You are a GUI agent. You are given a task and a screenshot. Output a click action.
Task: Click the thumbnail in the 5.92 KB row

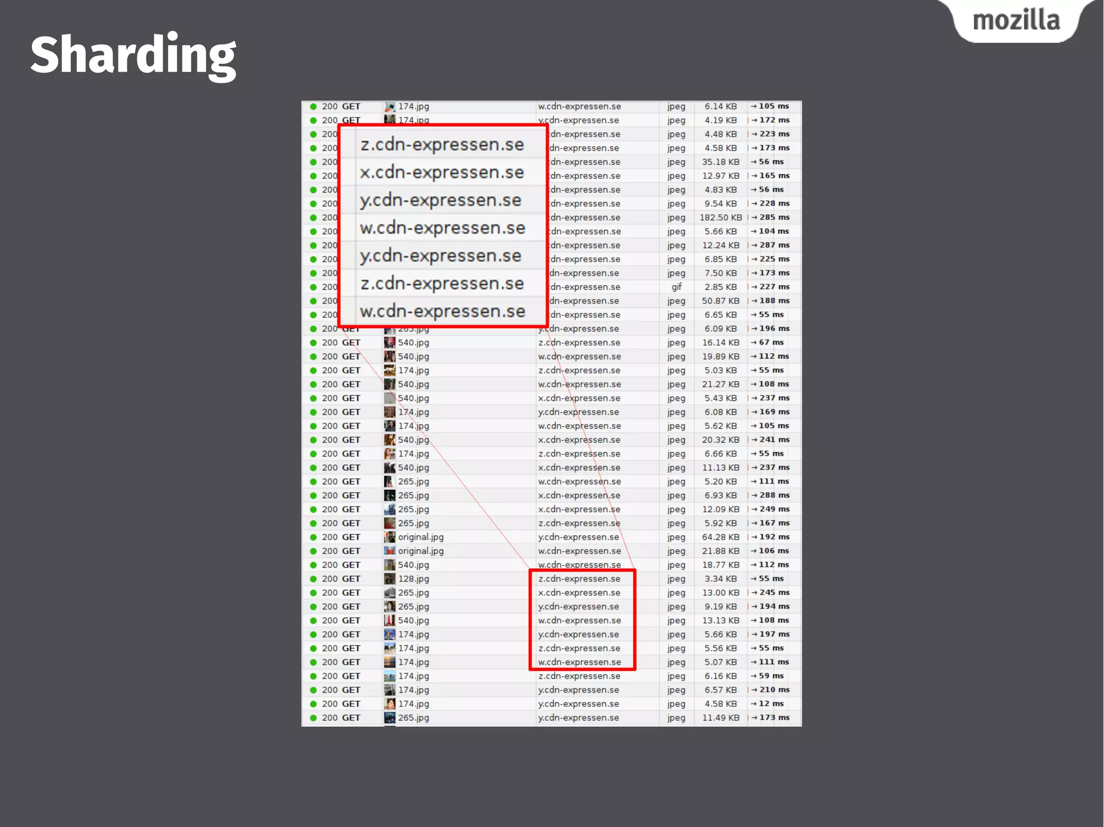[x=389, y=524]
